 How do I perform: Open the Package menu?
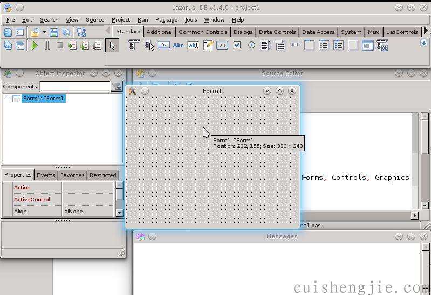pyautogui.click(x=166, y=20)
